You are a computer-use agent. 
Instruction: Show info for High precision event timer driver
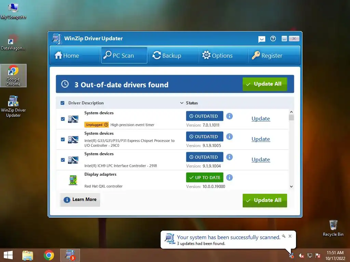pos(229,116)
